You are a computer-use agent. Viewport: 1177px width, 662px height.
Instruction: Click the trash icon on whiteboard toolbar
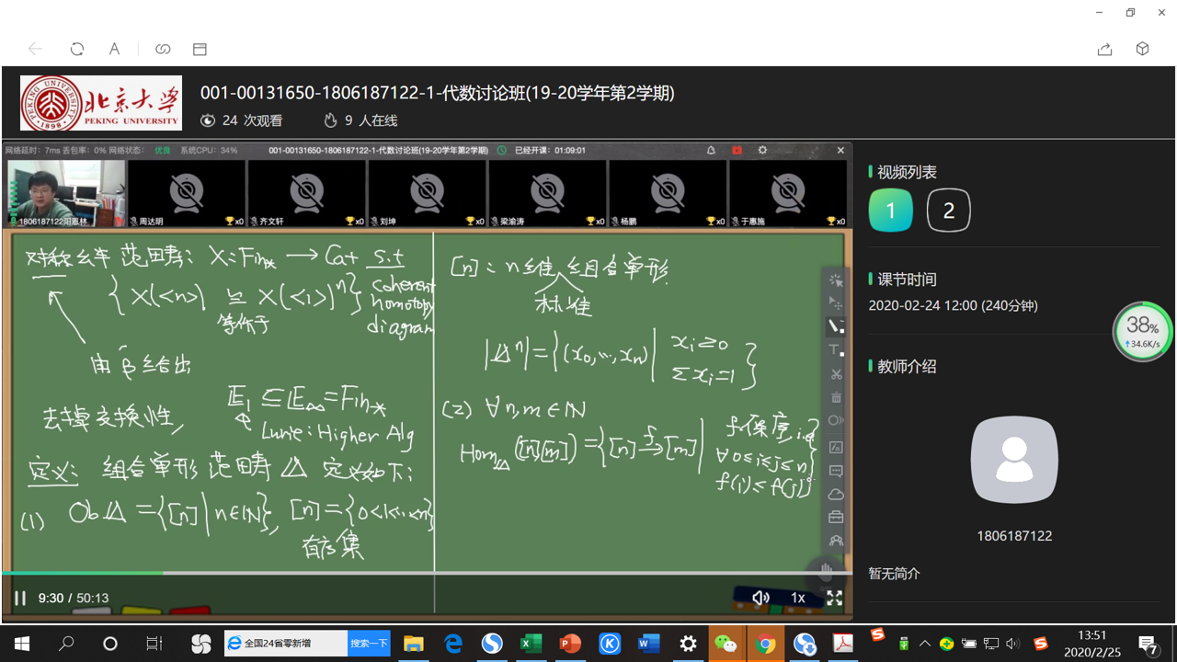click(836, 397)
